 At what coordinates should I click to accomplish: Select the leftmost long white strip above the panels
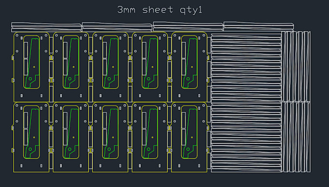point(46,27)
